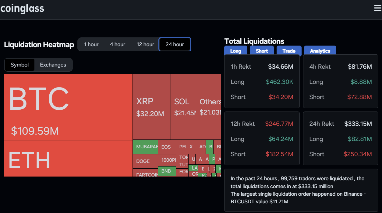Click the Short button

pyautogui.click(x=262, y=51)
